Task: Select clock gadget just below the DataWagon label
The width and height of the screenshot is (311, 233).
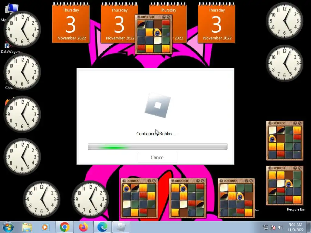Action: pos(22,72)
